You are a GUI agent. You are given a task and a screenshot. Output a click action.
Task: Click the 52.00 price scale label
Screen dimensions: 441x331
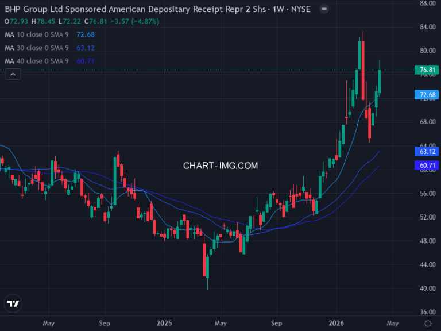(x=428, y=217)
